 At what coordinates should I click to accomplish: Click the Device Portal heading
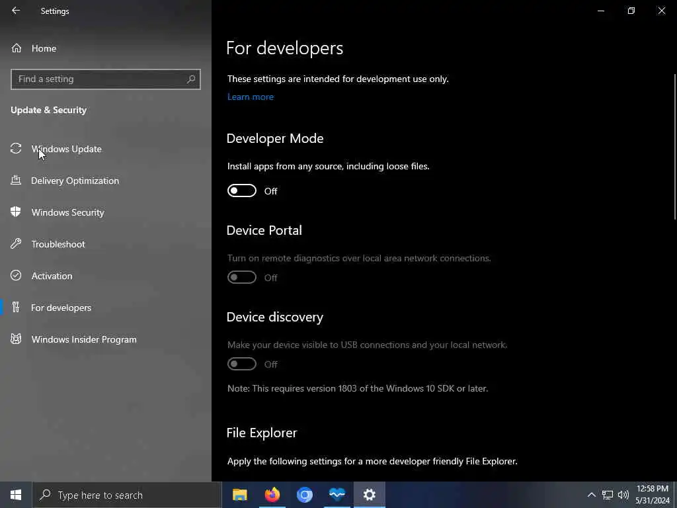click(x=264, y=230)
